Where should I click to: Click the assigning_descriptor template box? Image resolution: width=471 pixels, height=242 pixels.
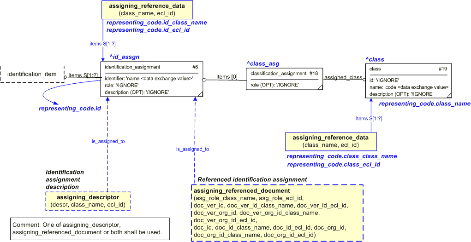pos(88,201)
